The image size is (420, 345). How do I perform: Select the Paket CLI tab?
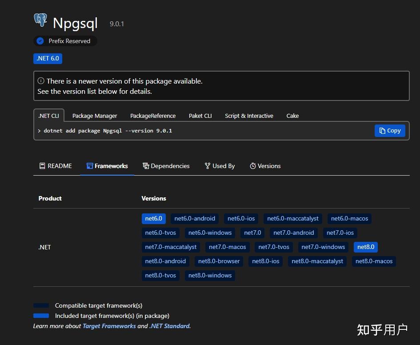pyautogui.click(x=200, y=116)
